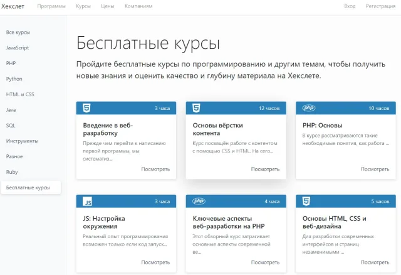401x275 pixels.
Task: Open the Курсы menu item
Action: point(83,6)
